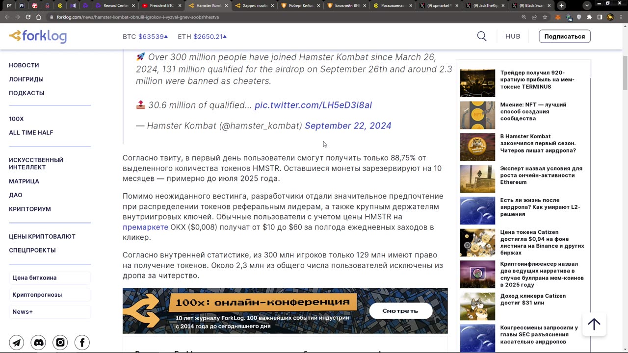Go back with browser back arrow
Image resolution: width=628 pixels, height=353 pixels.
pos(7,17)
